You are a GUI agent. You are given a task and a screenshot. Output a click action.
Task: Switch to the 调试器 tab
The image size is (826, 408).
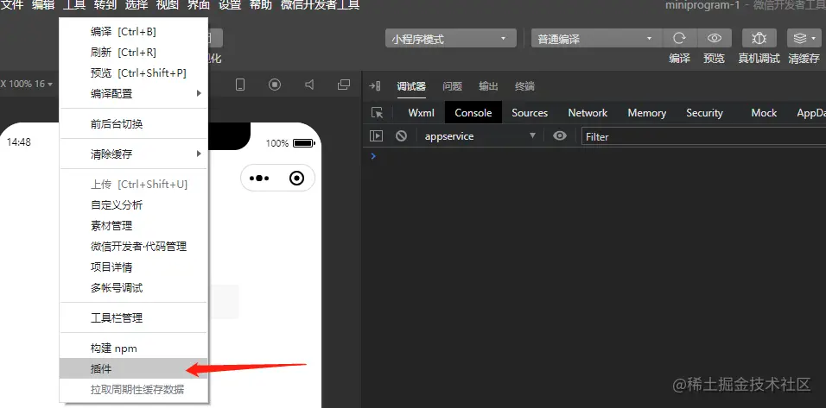[411, 86]
